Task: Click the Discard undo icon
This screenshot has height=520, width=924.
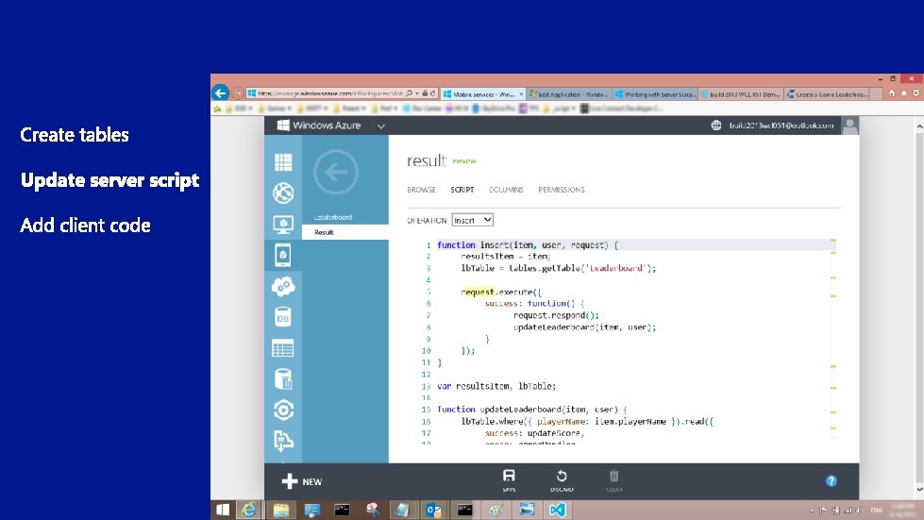Action: [562, 476]
